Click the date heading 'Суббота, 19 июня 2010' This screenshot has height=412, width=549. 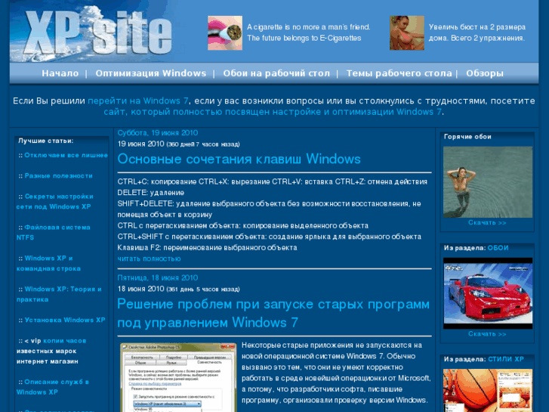(x=158, y=133)
